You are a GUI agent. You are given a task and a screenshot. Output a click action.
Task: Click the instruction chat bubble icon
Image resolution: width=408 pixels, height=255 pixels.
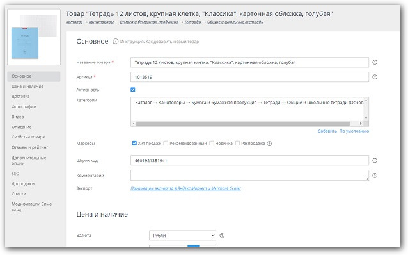coord(116,41)
